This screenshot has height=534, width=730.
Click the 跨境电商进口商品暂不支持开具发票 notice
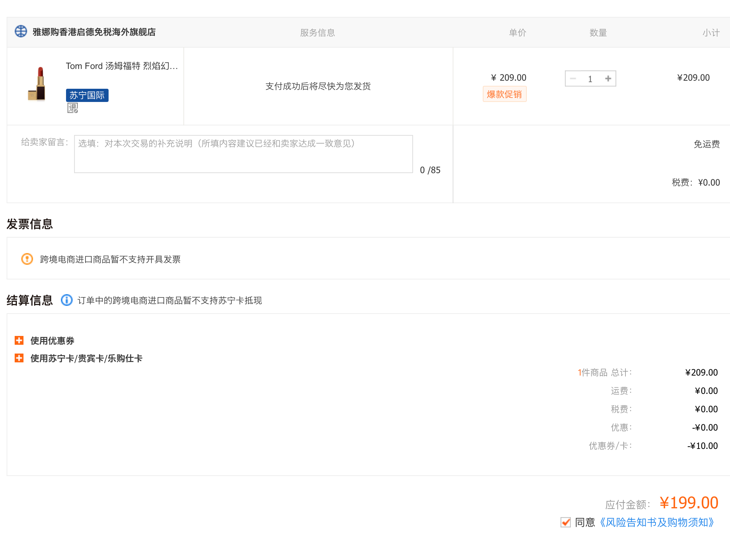pos(110,259)
